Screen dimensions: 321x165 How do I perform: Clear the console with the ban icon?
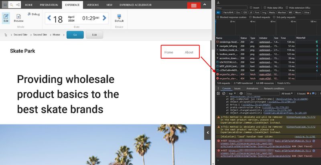tap(223, 93)
